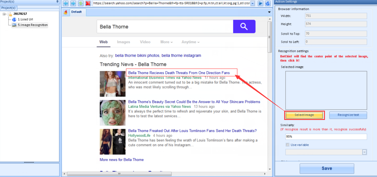This screenshot has height=177, width=377.
Task: Collapse the 20170217 project tree node
Action: (x=4, y=14)
